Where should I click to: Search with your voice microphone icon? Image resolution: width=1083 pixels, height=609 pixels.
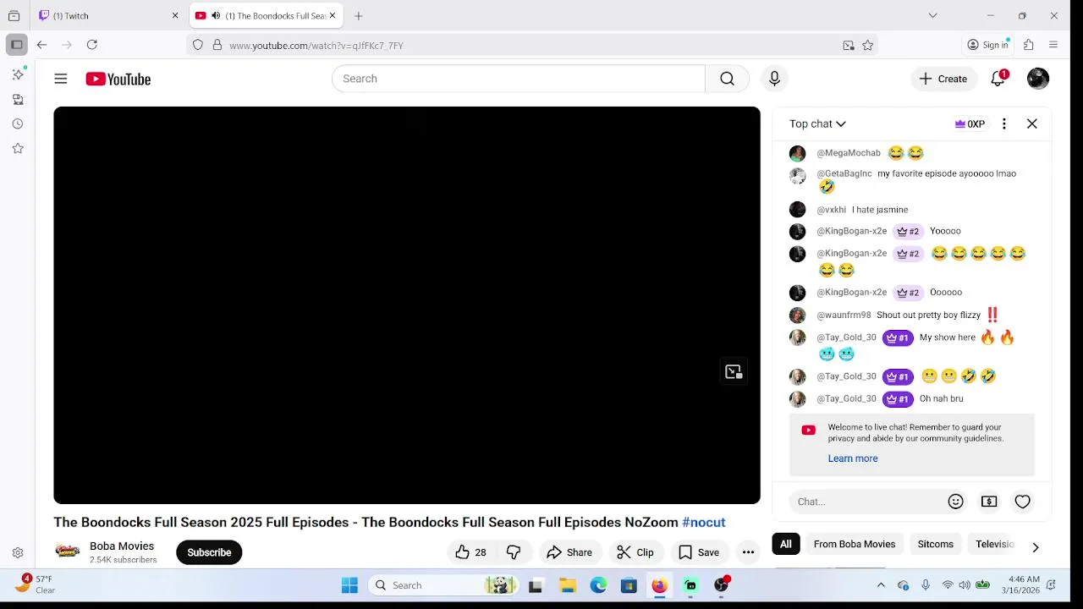(774, 79)
